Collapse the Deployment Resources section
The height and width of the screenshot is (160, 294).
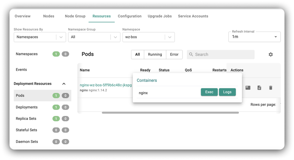click(x=64, y=84)
